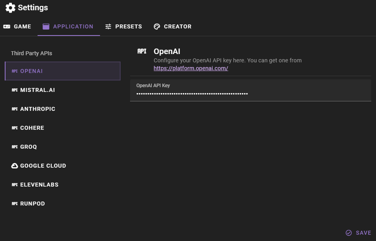The image size is (376, 241).
Task: Choose ElevenLabs in the sidebar
Action: tap(39, 185)
